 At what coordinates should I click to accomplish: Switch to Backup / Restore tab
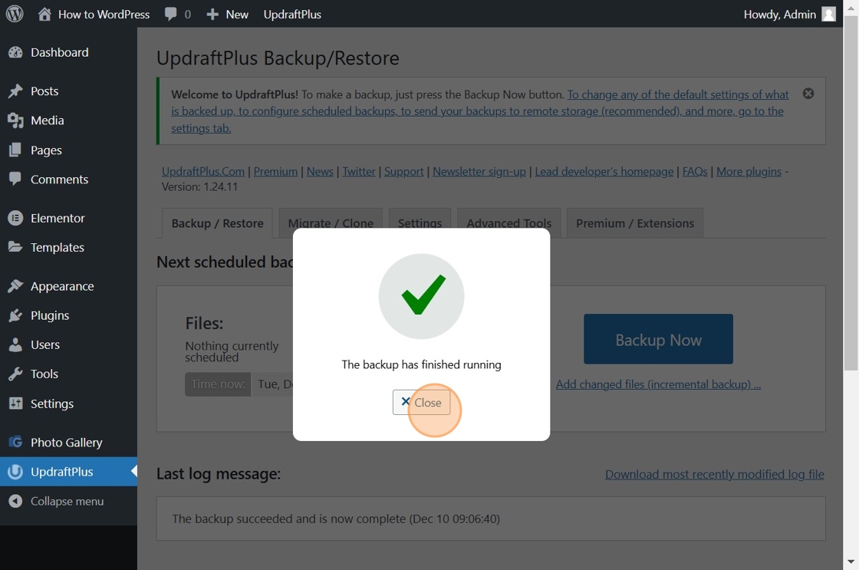[217, 223]
